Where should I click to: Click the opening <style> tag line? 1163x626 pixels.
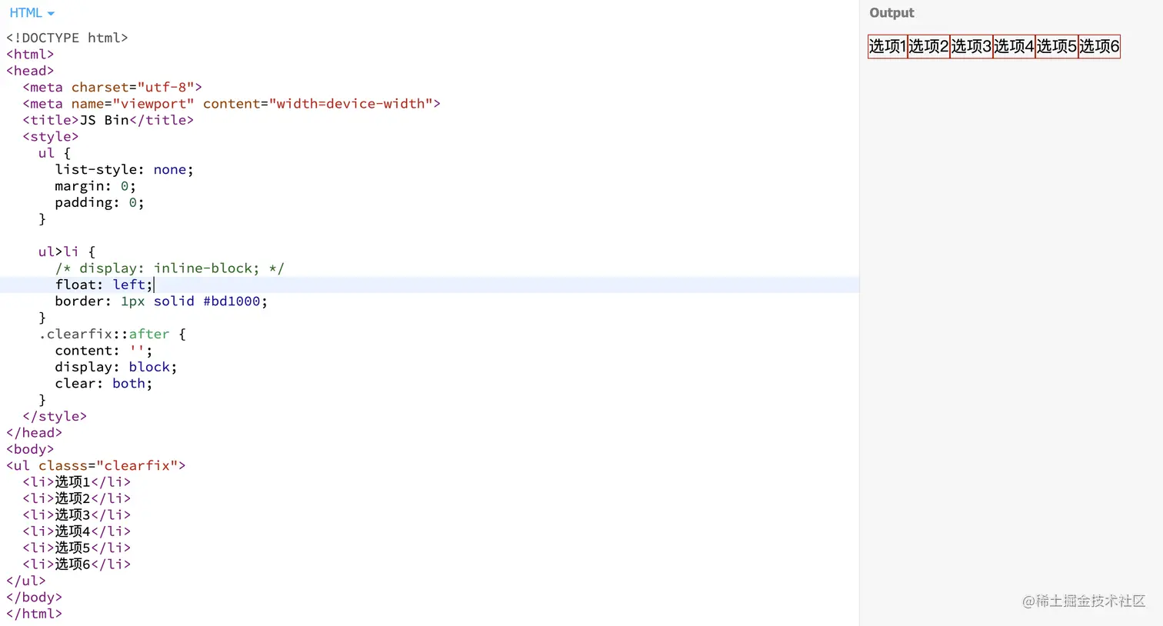tap(50, 137)
